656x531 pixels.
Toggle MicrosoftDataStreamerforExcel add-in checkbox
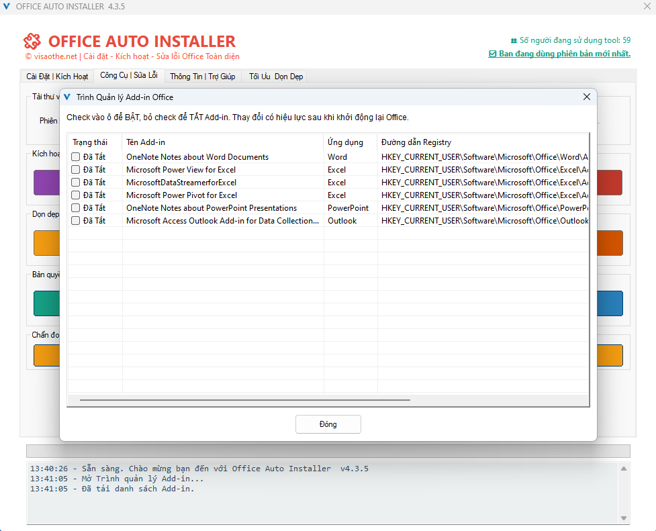[75, 183]
